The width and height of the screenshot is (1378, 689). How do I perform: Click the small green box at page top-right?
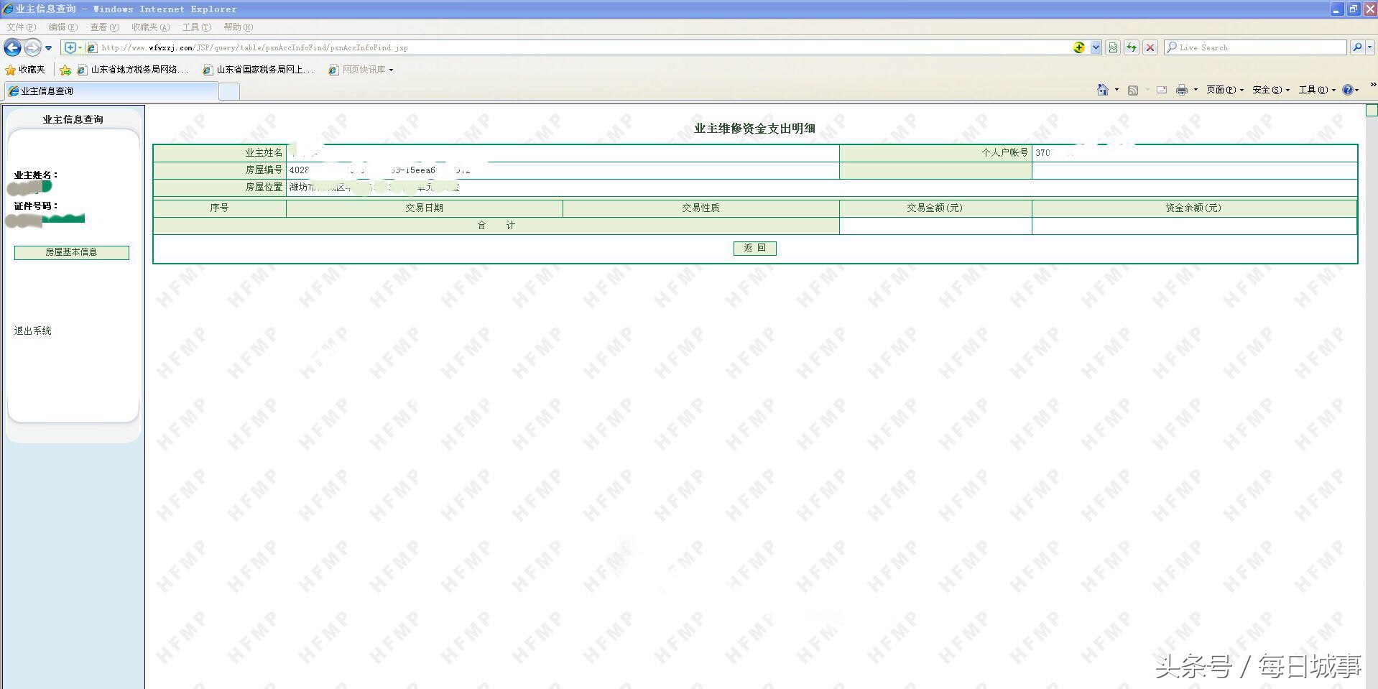coord(1372,110)
